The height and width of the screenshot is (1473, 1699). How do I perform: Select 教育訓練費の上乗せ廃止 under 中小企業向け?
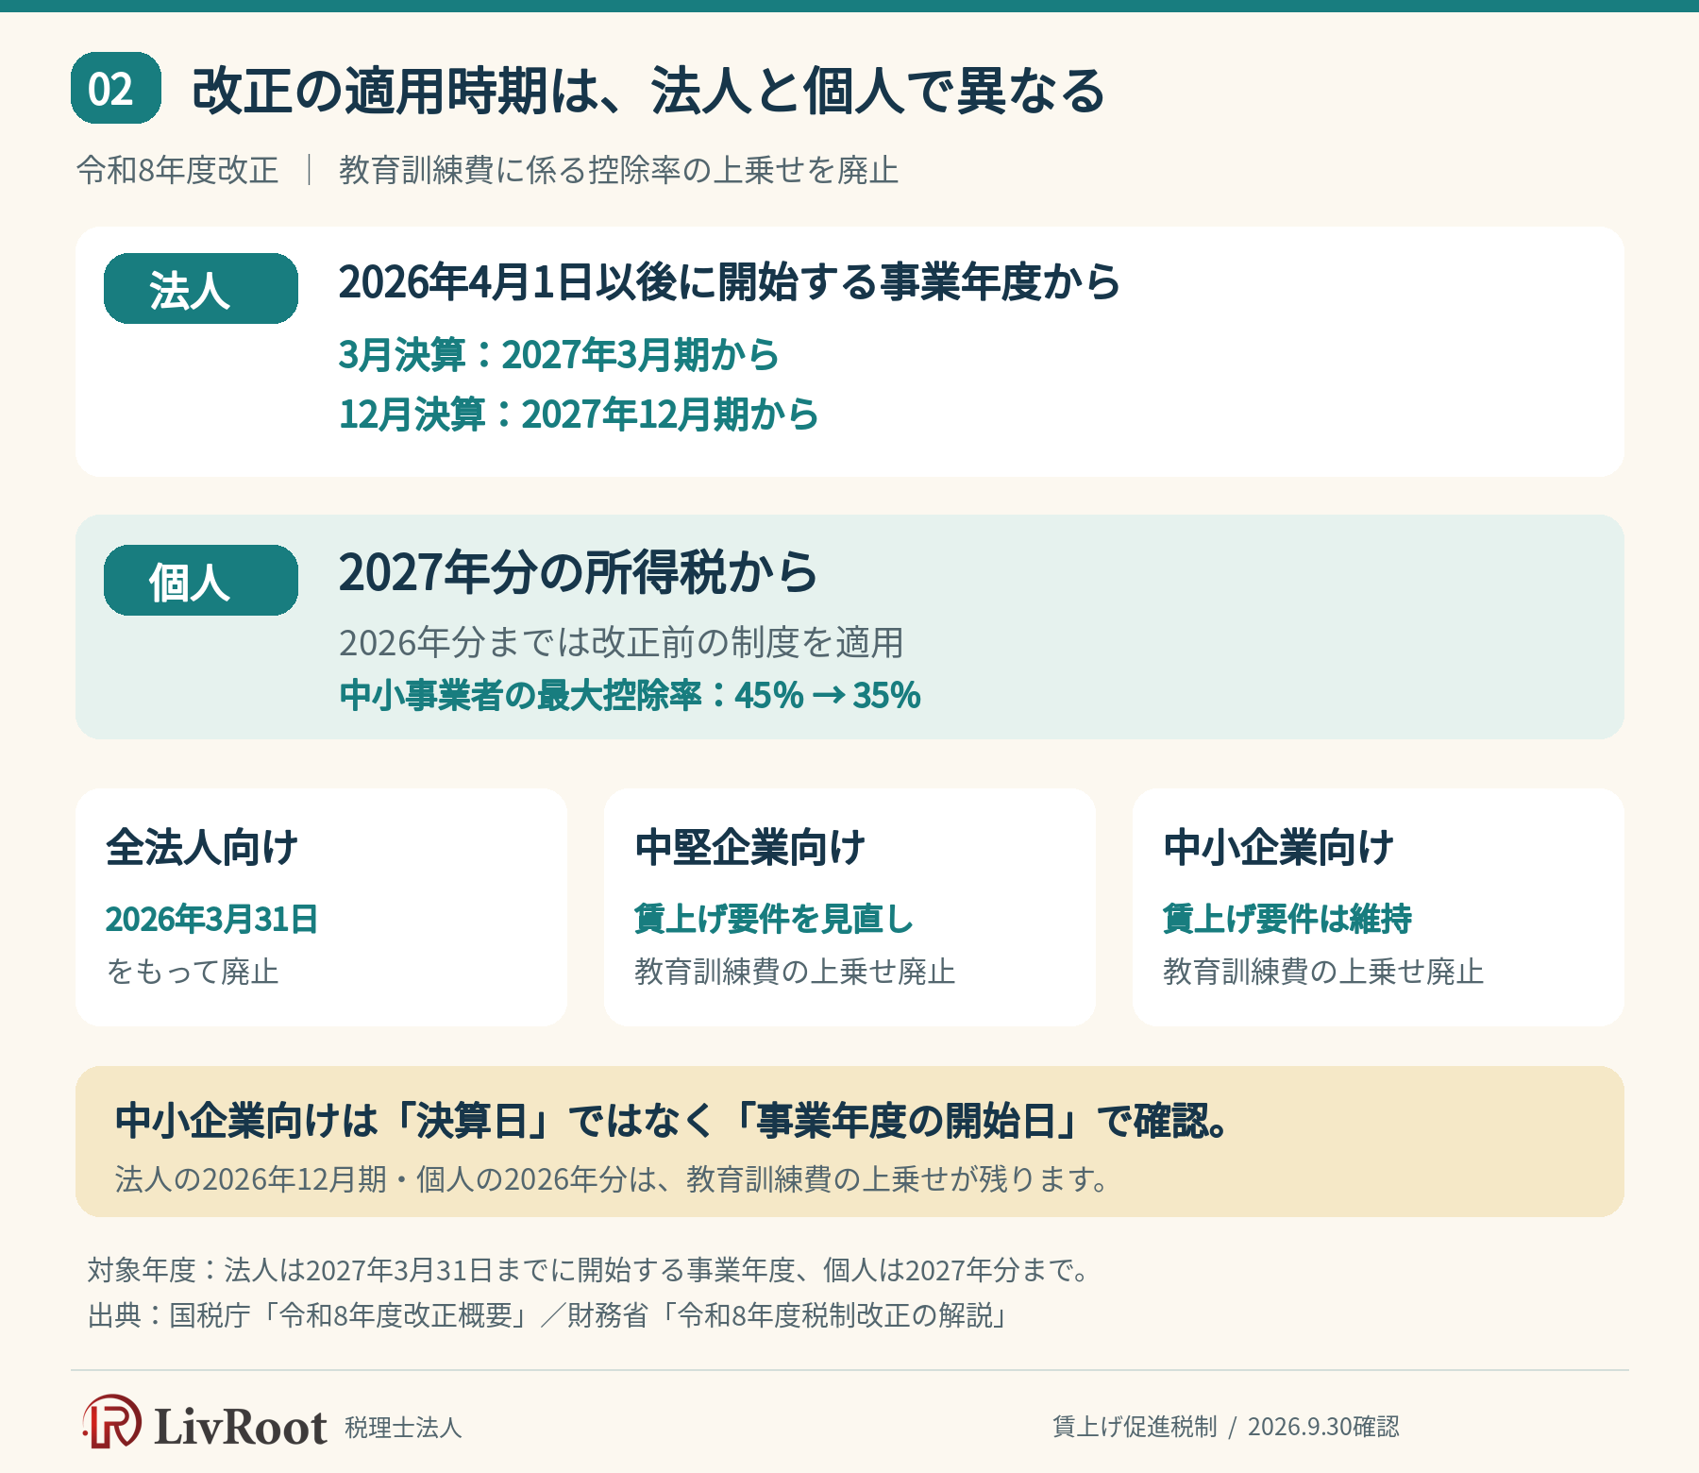(x=1323, y=972)
